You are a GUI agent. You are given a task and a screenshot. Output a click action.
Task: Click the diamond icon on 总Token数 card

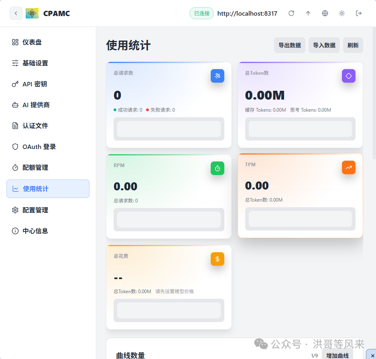coord(348,76)
